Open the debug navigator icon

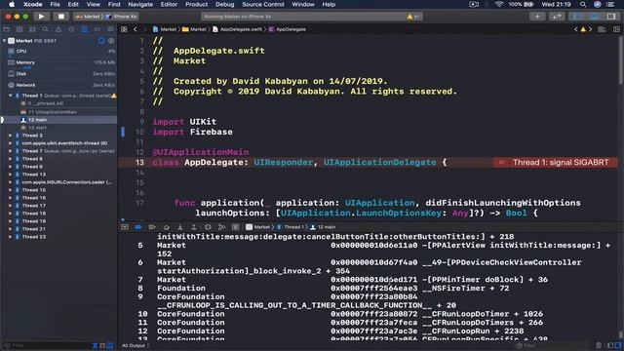[85, 29]
